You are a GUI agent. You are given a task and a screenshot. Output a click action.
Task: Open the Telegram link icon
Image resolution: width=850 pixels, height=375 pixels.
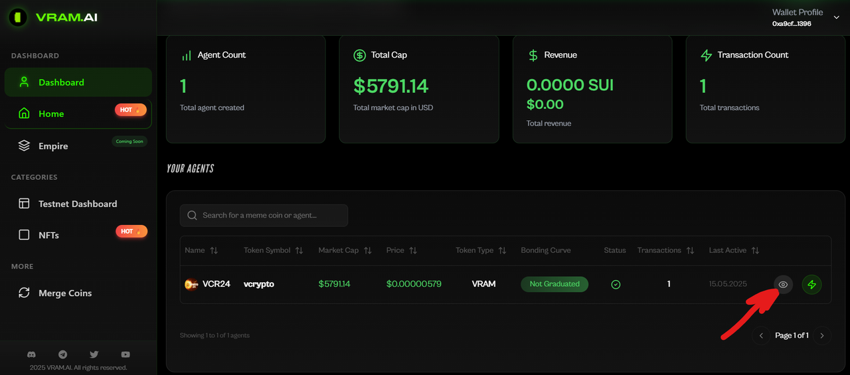click(x=62, y=355)
